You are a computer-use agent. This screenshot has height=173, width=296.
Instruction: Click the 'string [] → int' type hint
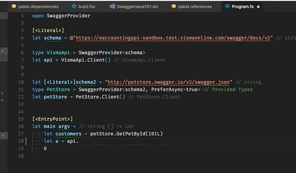pyautogui.click(x=111, y=126)
